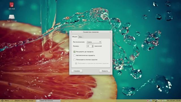This screenshot has height=102, width=181.
Task: Click the green tray icon beside clock
Action: tap(165, 101)
